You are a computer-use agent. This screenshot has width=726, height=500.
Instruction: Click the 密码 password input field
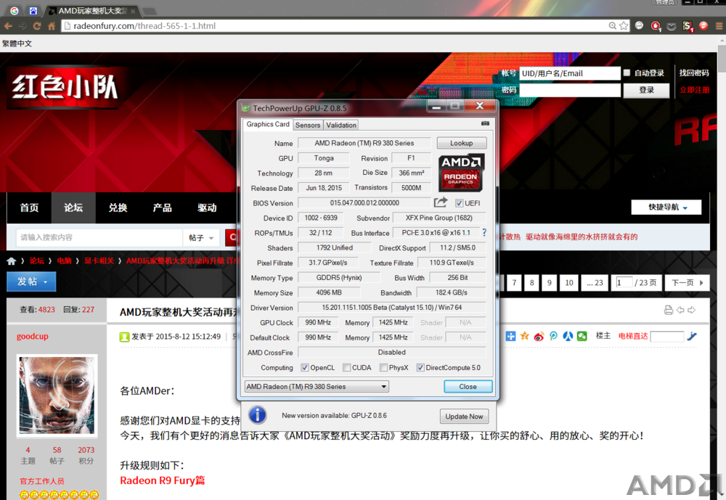pyautogui.click(x=569, y=90)
